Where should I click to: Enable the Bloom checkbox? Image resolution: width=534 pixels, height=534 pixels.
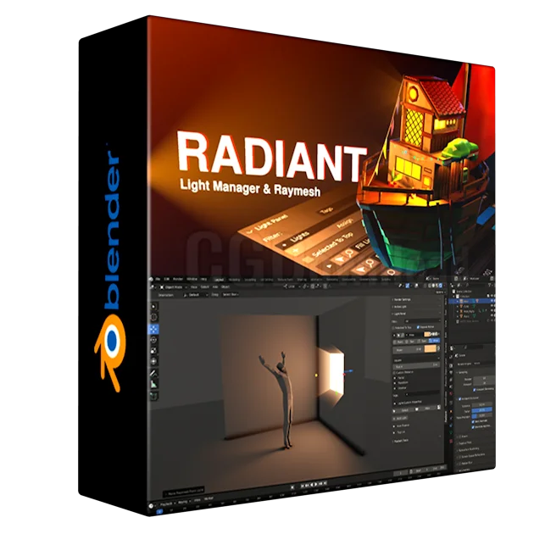[459, 437]
